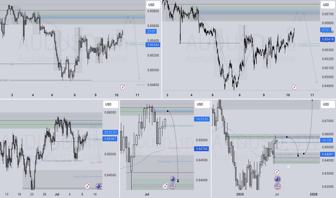Click the 02:37:01 countdown label
This screenshot has width=336, height=198.
point(110,132)
